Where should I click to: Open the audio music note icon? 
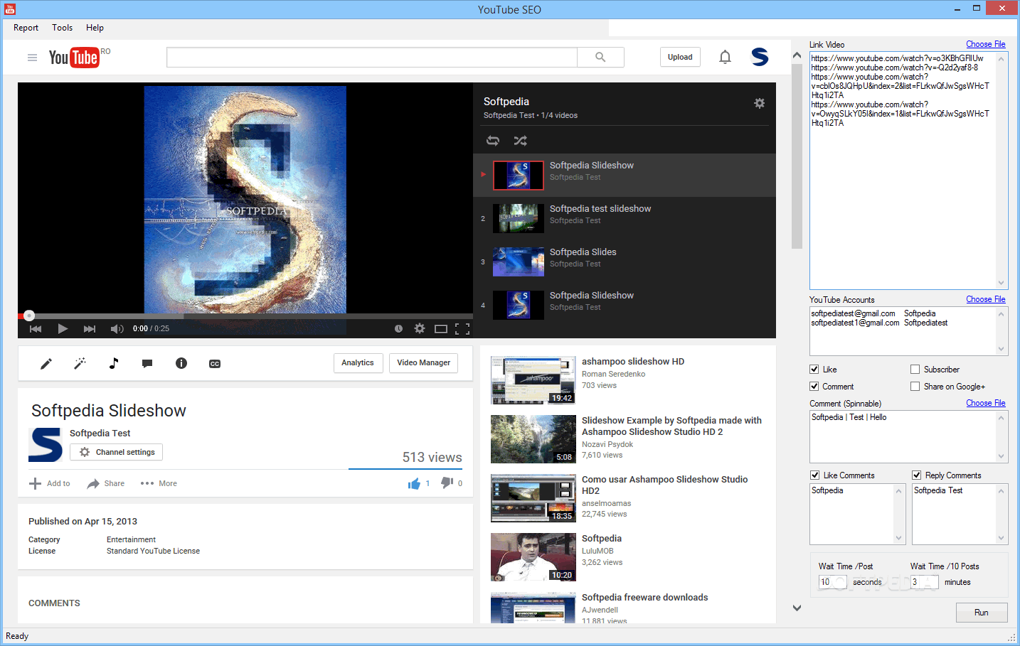pyautogui.click(x=114, y=363)
